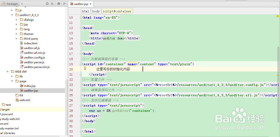Click the 'ueditor demo' title text
280x137 pixels.
(x=113, y=38)
